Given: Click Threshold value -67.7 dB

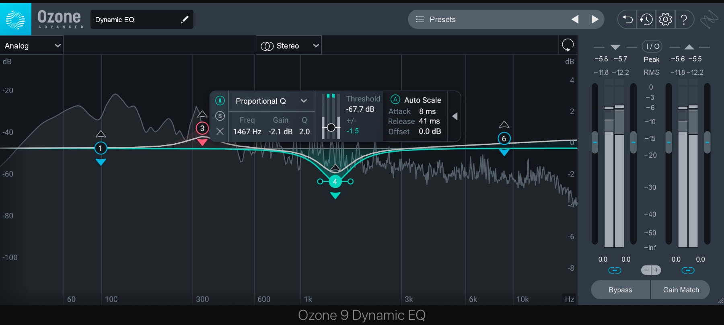Looking at the screenshot, I should pos(360,109).
